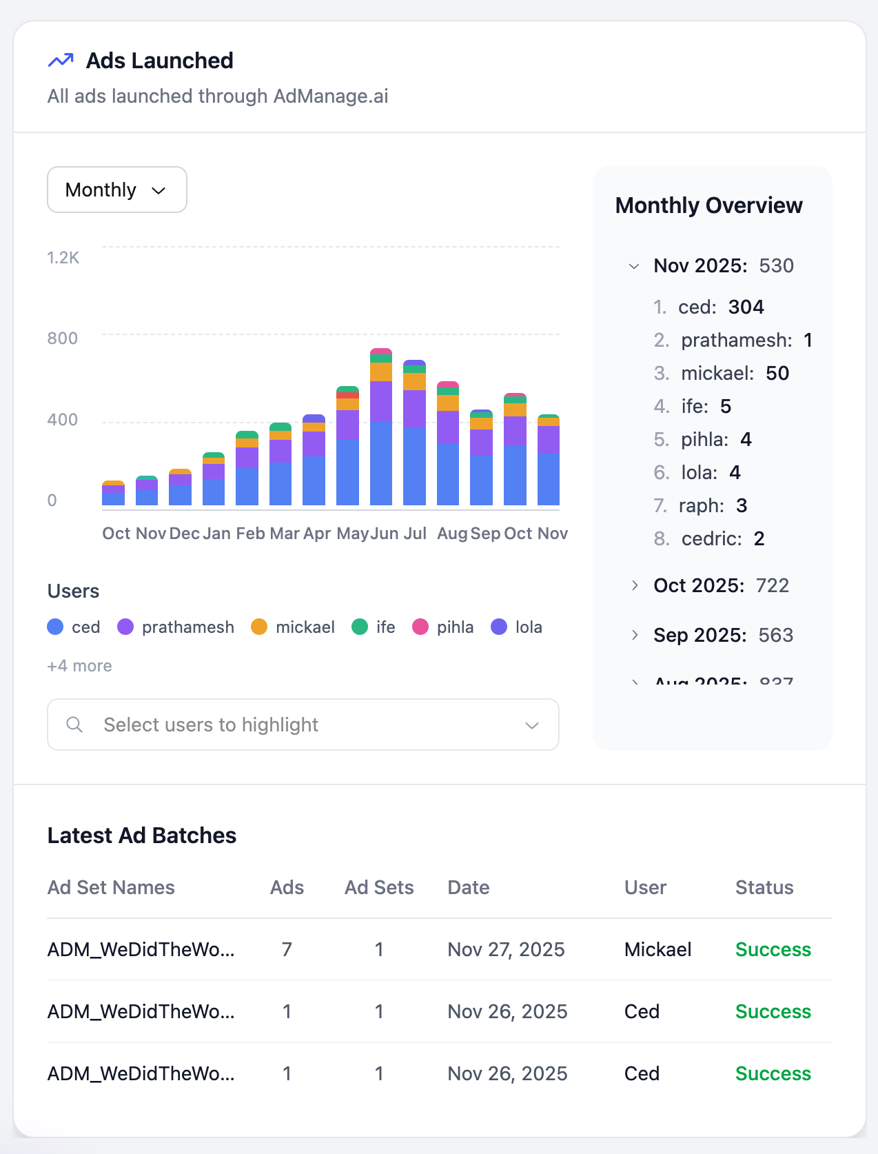Collapse the Nov 2025 overview section

(634, 266)
